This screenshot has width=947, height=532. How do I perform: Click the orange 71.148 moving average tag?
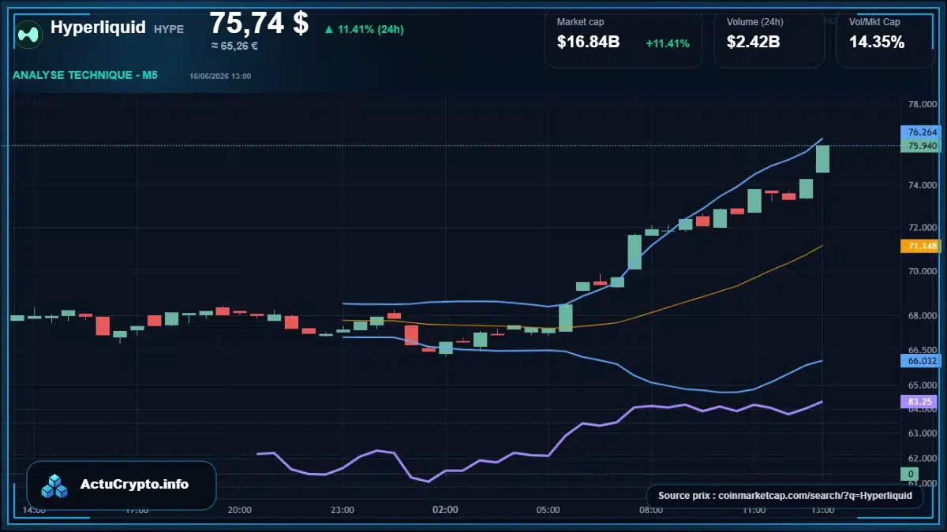(x=923, y=247)
